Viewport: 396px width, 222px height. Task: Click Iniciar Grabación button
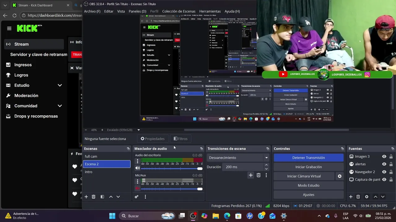(308, 167)
